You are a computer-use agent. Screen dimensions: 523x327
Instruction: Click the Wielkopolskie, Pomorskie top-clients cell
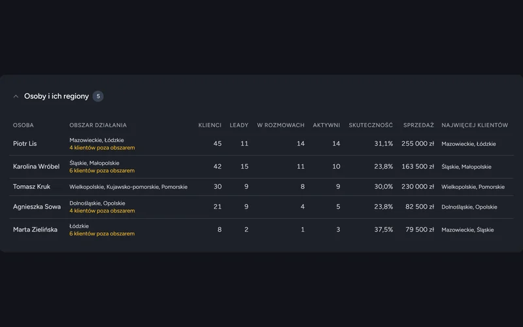pos(473,187)
